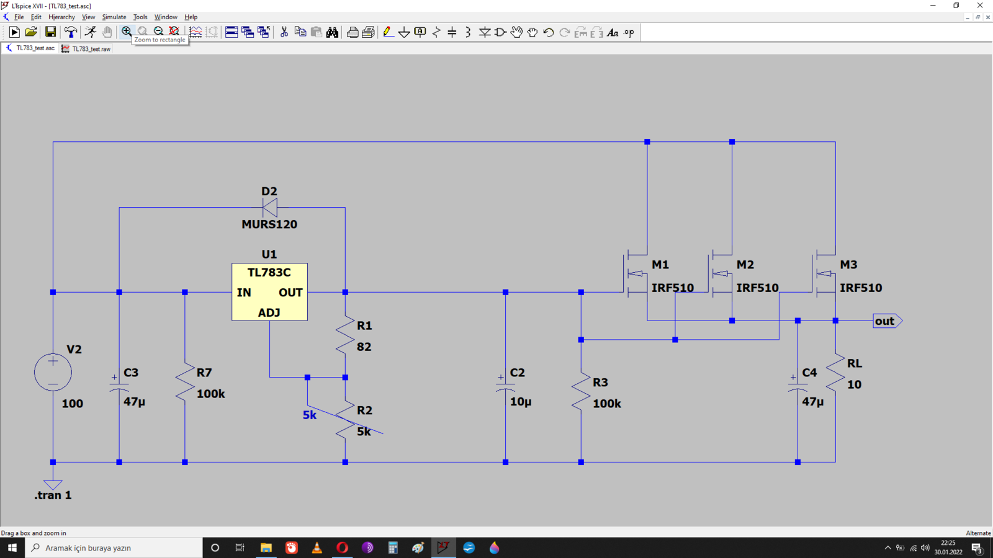Select the scissors Cut tool
The height and width of the screenshot is (558, 993).
coord(284,32)
